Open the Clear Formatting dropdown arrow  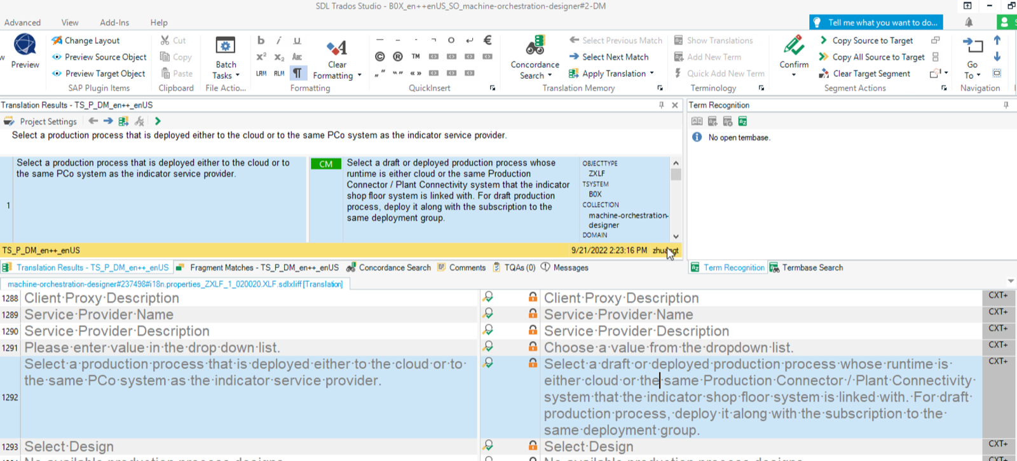pyautogui.click(x=360, y=75)
